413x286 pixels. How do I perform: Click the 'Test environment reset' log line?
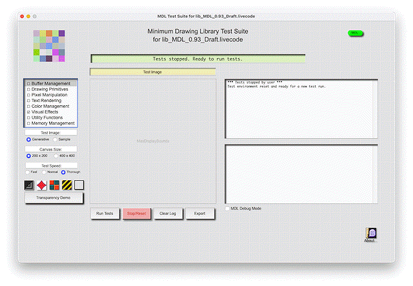click(277, 87)
